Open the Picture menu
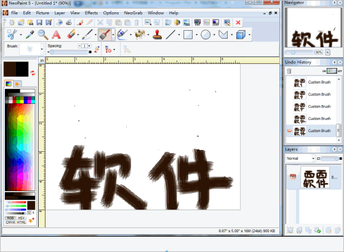The image size is (344, 252). click(x=42, y=13)
